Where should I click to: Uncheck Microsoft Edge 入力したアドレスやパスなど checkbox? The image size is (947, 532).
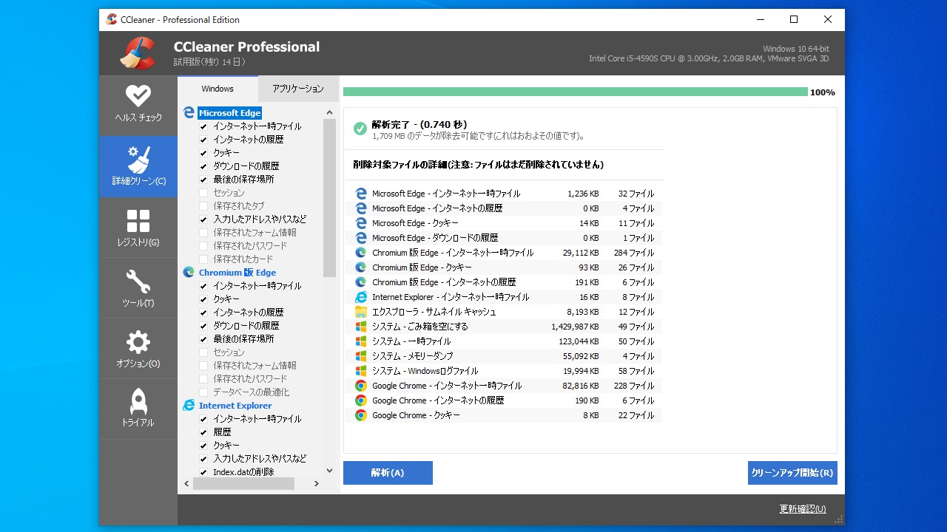[204, 219]
